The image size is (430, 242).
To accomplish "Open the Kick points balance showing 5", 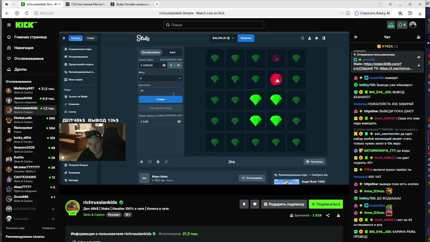I will point(402,25).
